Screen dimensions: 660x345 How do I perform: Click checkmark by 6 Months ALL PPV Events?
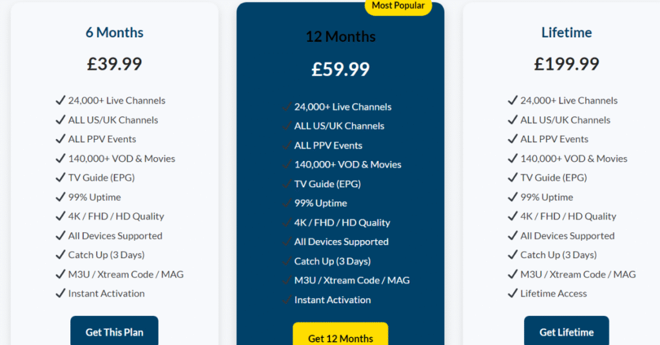[x=61, y=139]
